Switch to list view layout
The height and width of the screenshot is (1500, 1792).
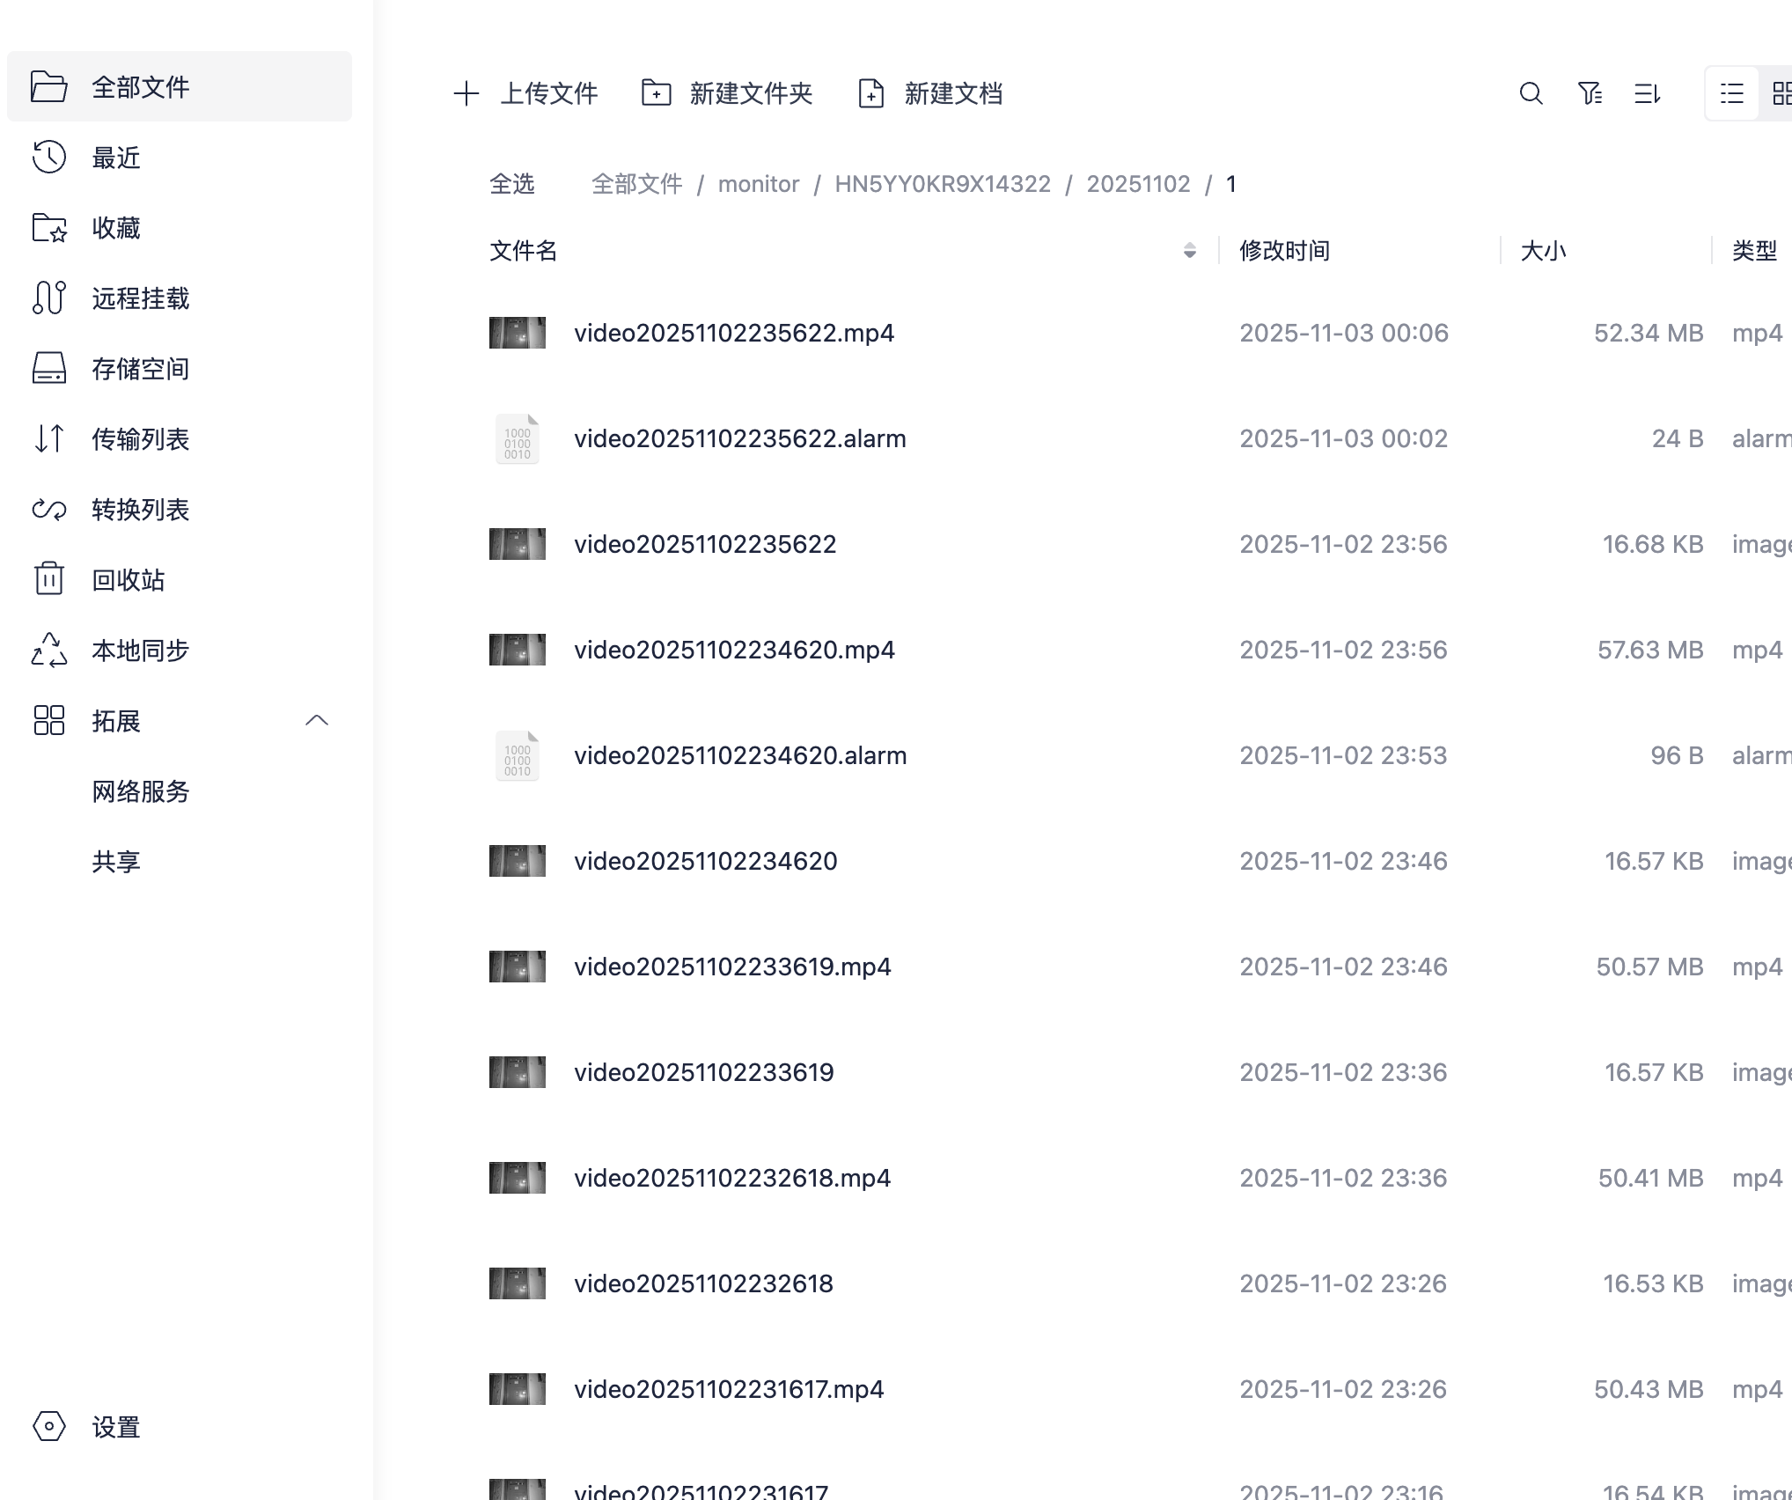(x=1732, y=93)
